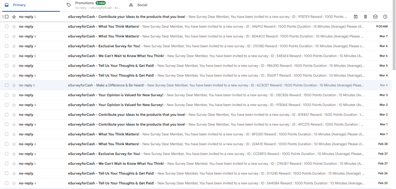This screenshot has height=189, width=396.
Task: Star the Make a Difference email
Action: pos(14,85)
